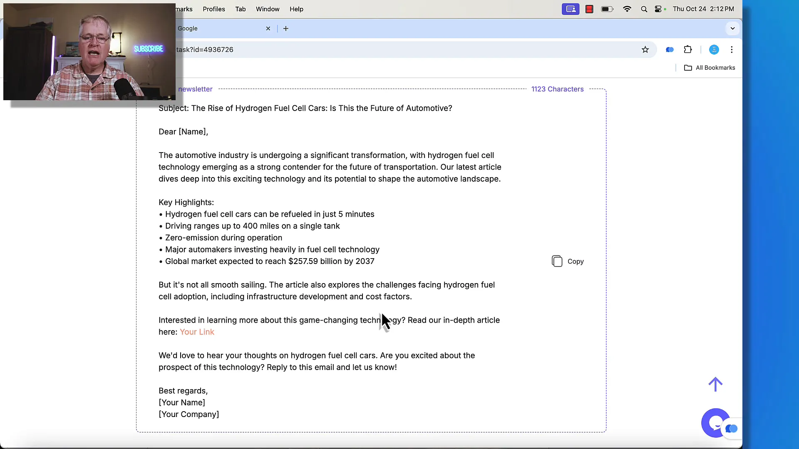Click the battery status icon in menu bar
The image size is (799, 449).
coord(608,9)
